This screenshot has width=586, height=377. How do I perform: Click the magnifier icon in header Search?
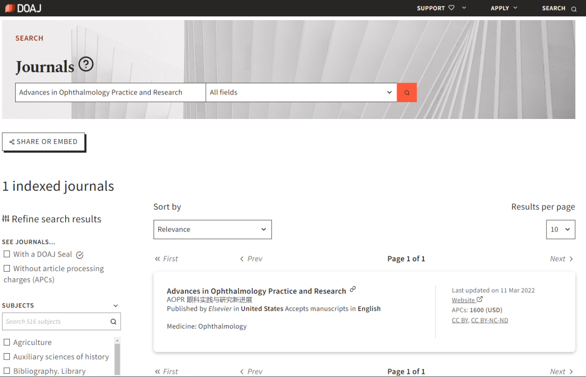click(x=574, y=9)
